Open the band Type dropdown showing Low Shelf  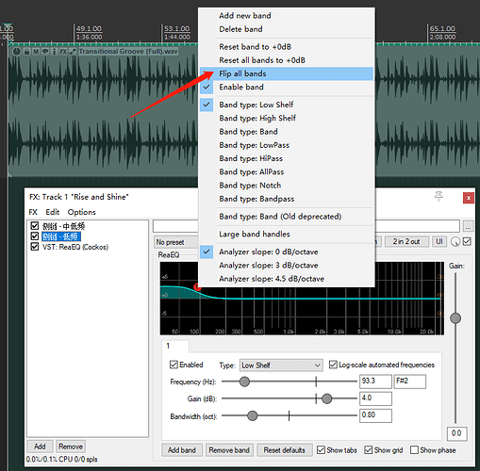[281, 365]
